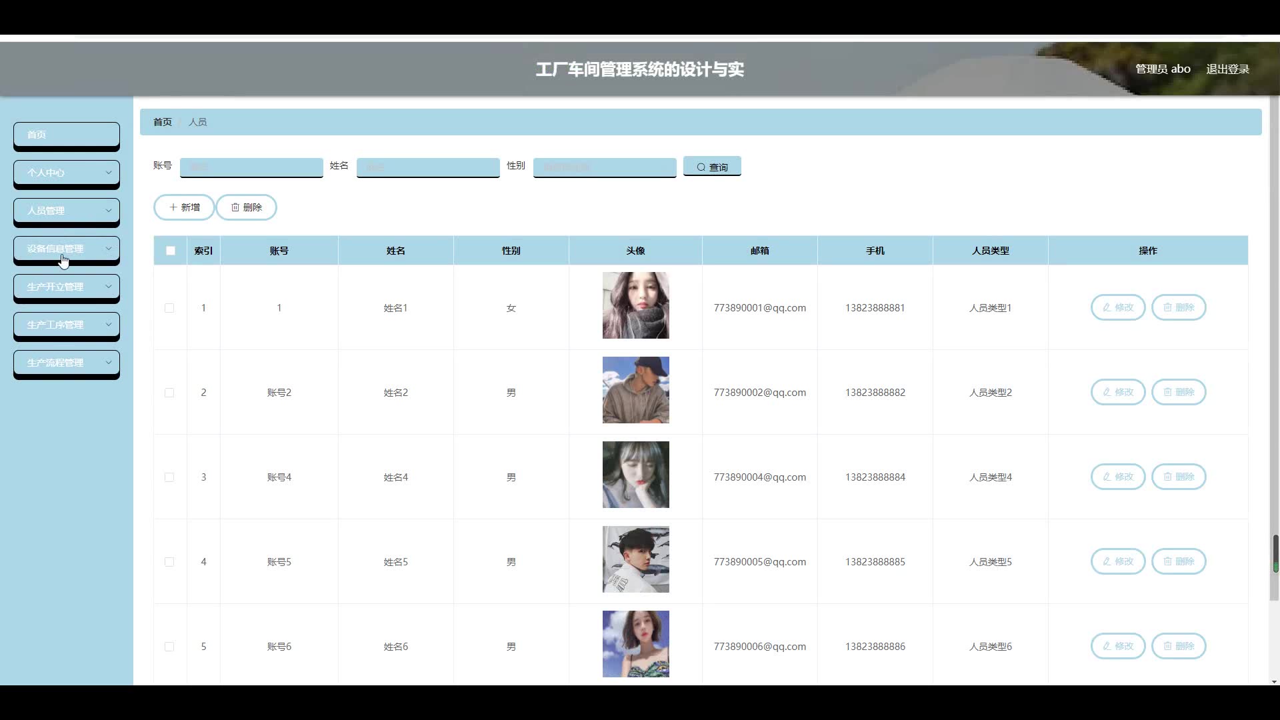Open the 首页 sidebar menu item
Image resolution: width=1280 pixels, height=720 pixels.
pyautogui.click(x=67, y=135)
